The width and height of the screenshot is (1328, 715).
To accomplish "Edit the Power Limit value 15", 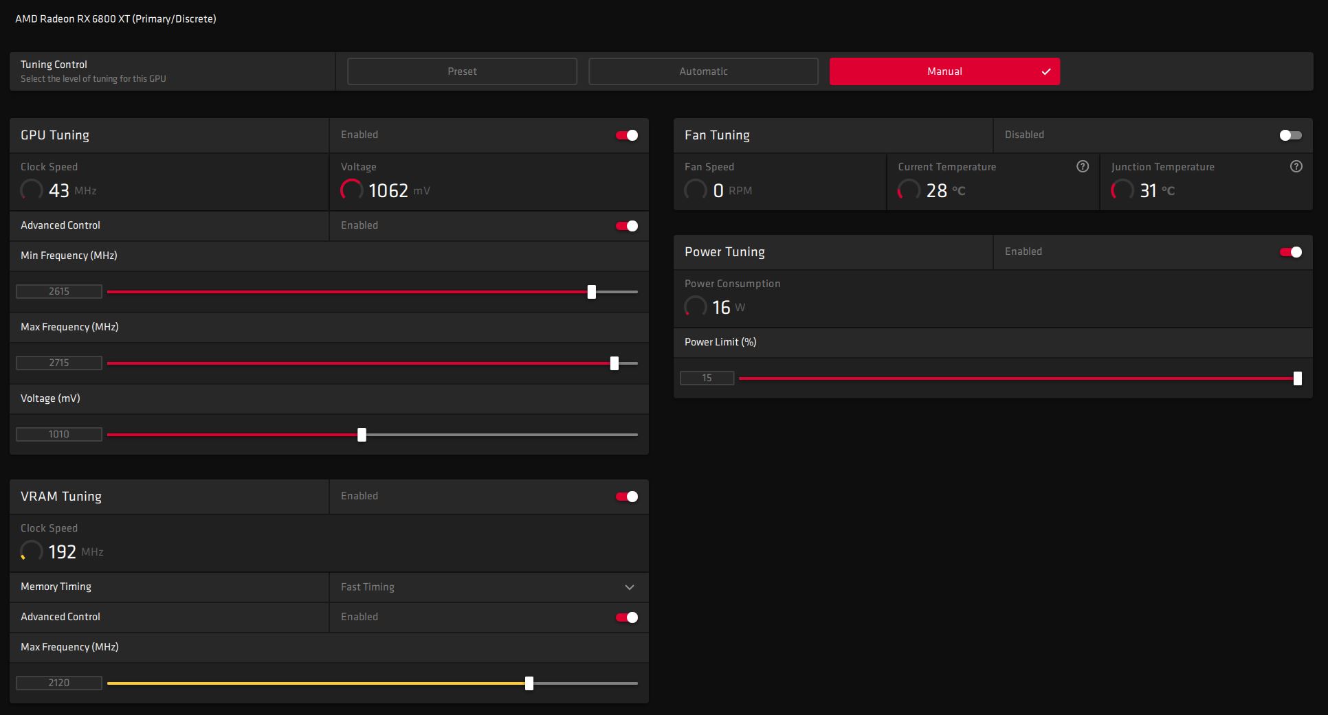I will click(x=707, y=378).
